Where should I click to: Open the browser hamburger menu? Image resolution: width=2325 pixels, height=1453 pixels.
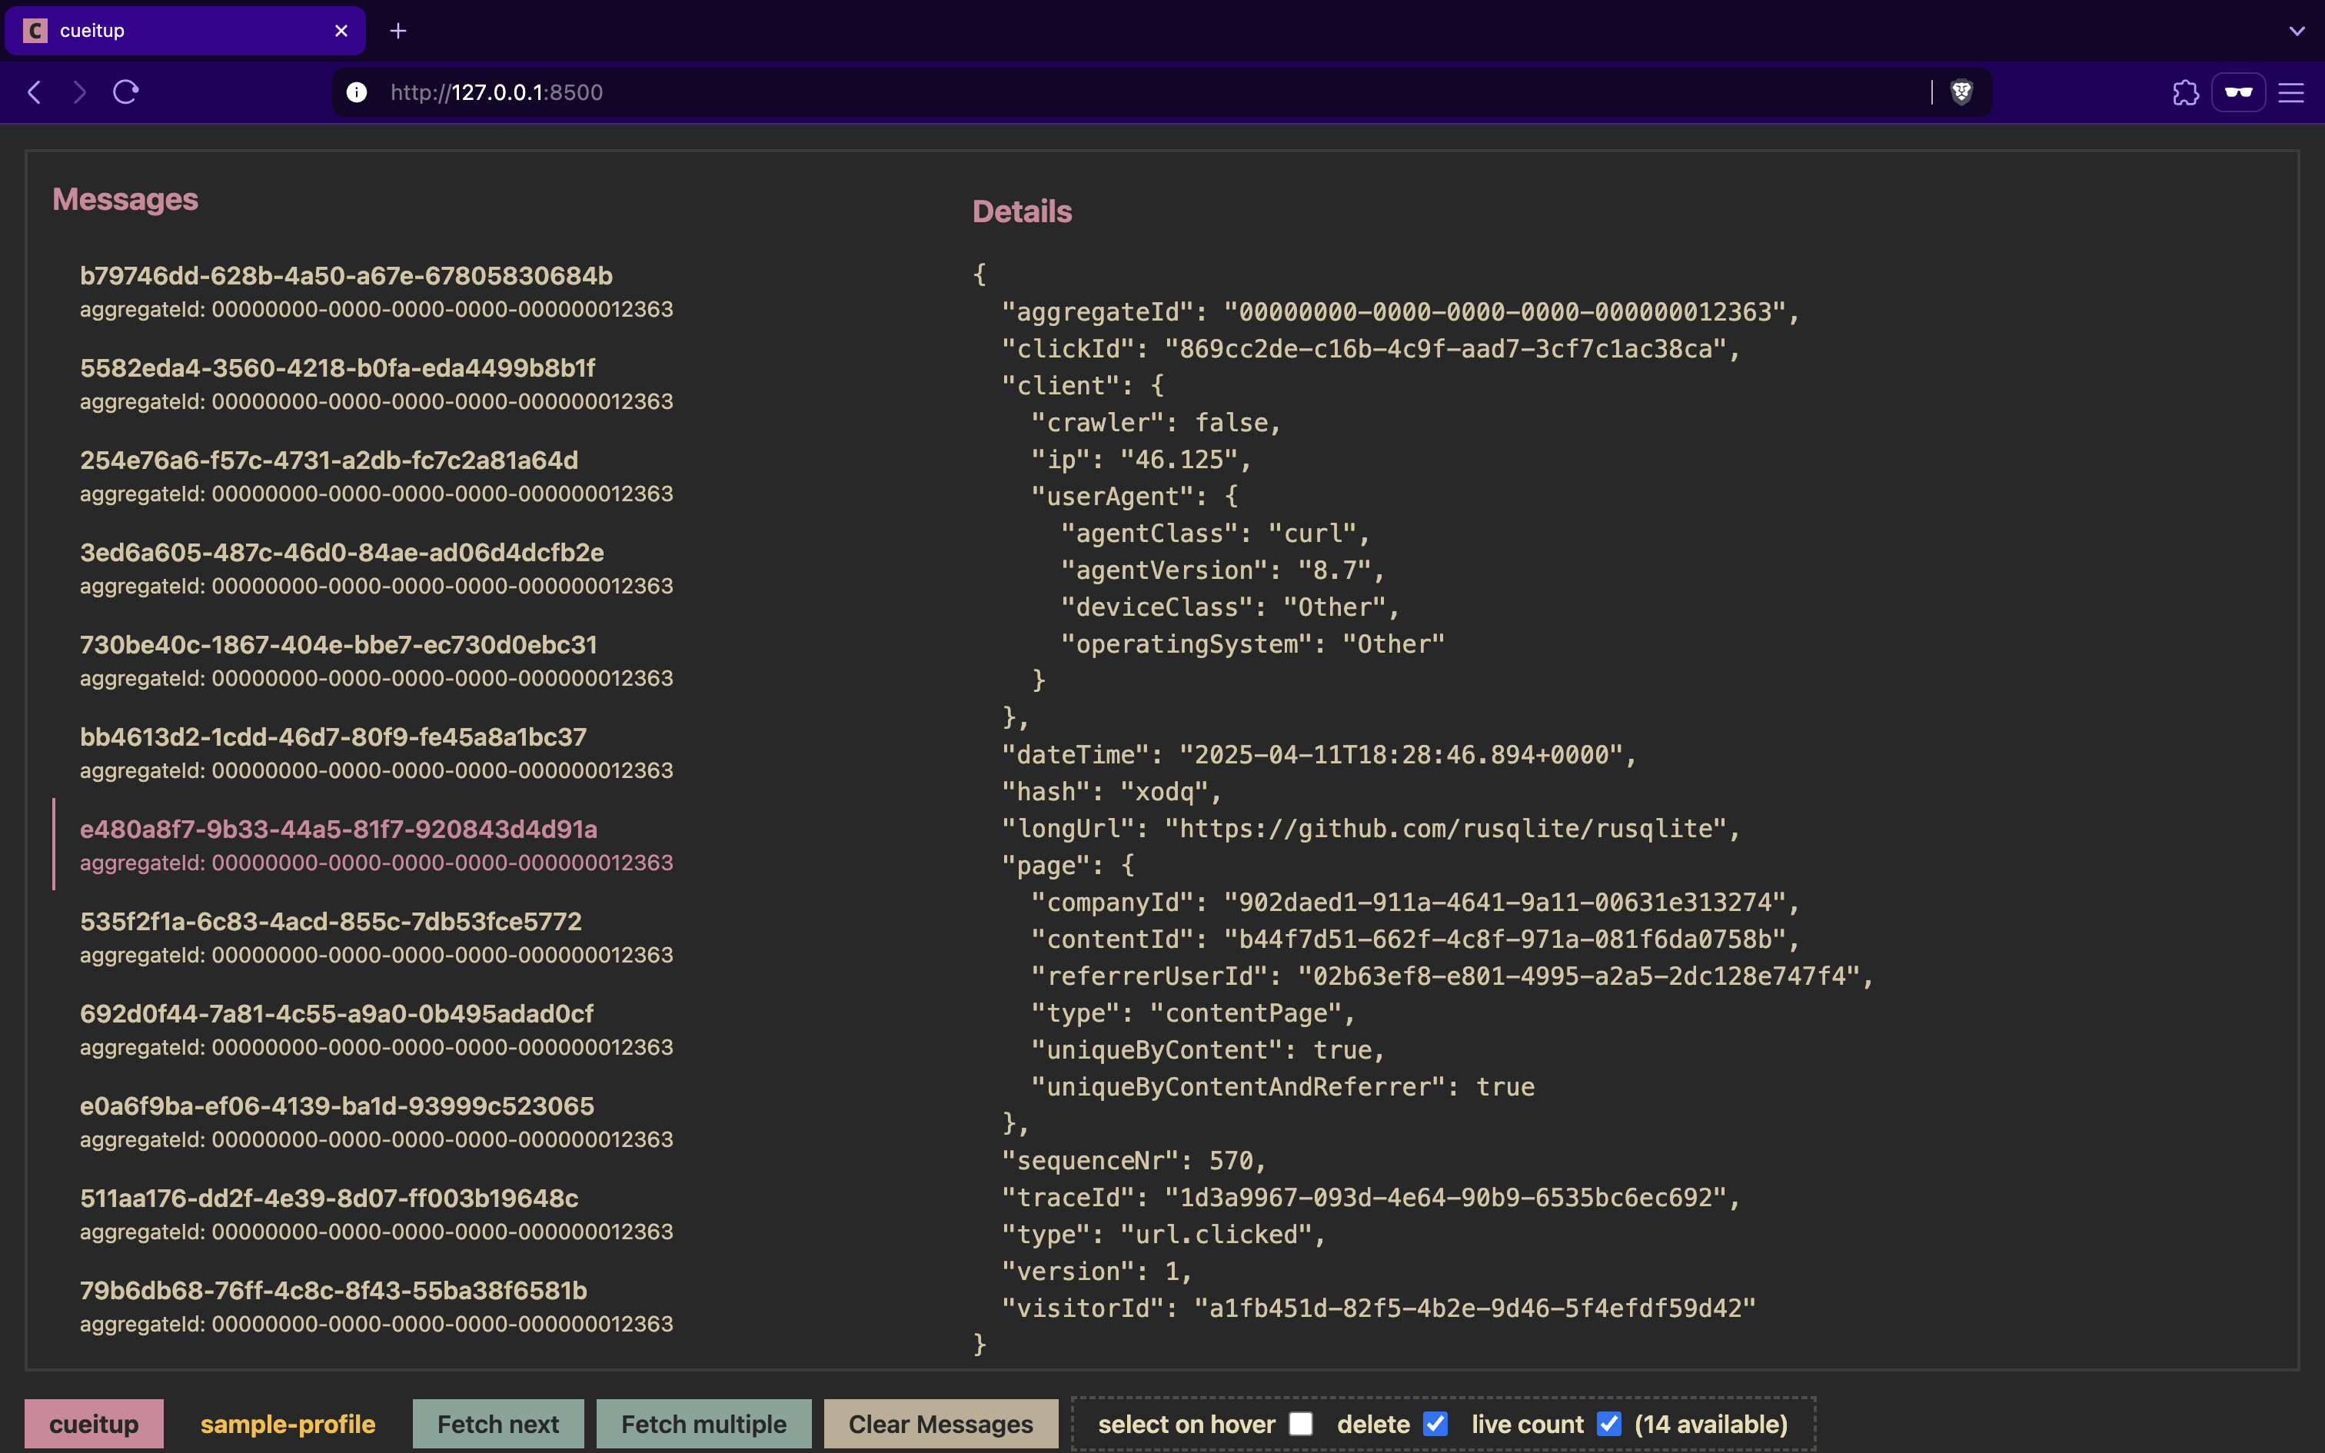pos(2291,92)
